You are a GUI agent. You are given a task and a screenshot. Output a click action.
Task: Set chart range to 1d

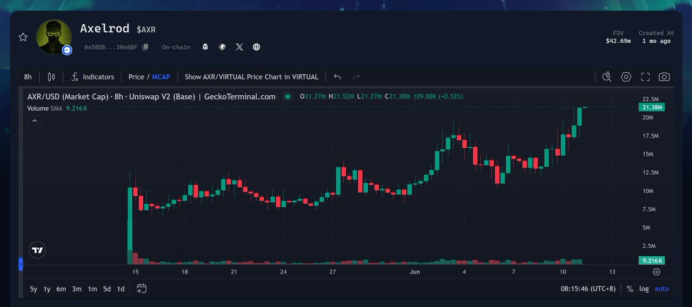tap(121, 289)
